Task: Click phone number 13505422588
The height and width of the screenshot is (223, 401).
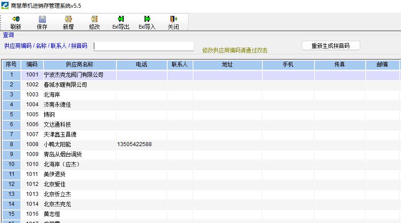Action: pyautogui.click(x=135, y=144)
